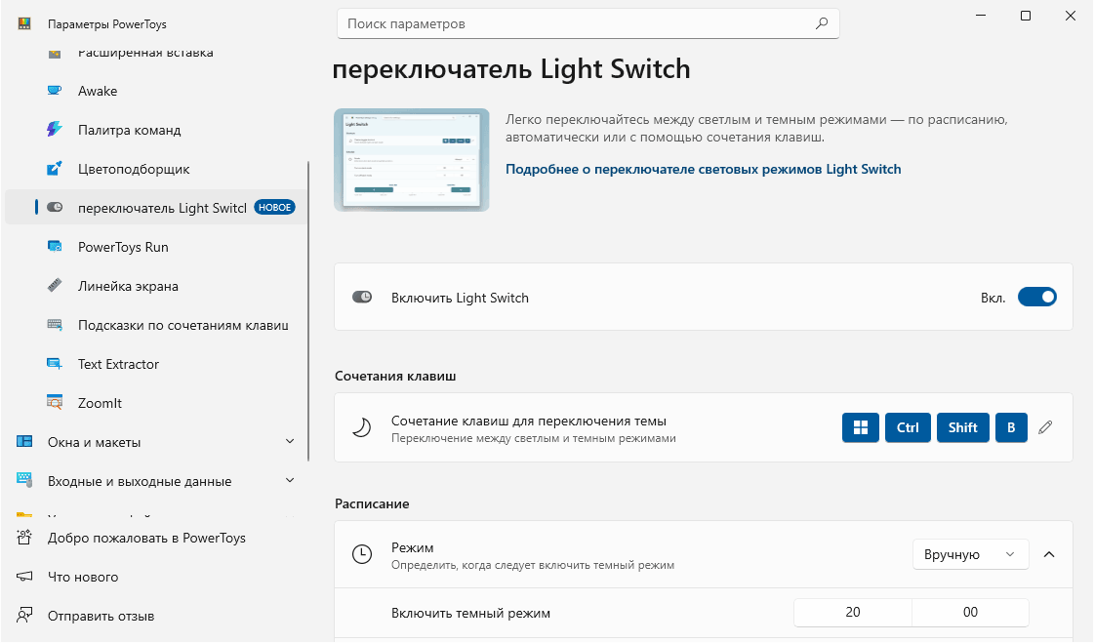Click the hours field showing 20

853,613
